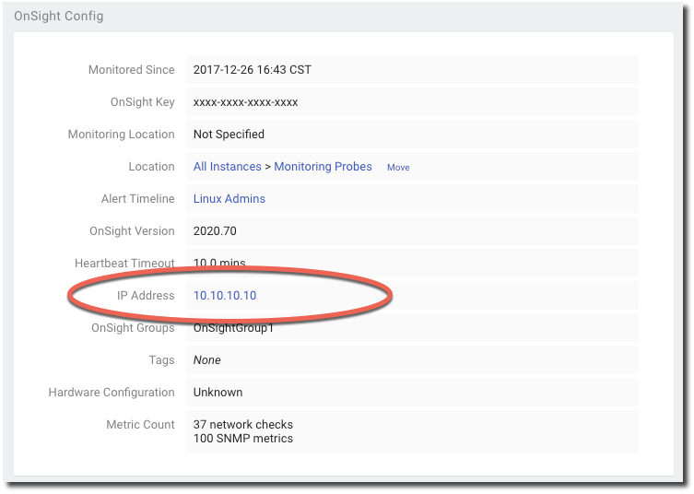This screenshot has height=494, width=694.
Task: Click the 37 network checks text
Action: pos(243,425)
